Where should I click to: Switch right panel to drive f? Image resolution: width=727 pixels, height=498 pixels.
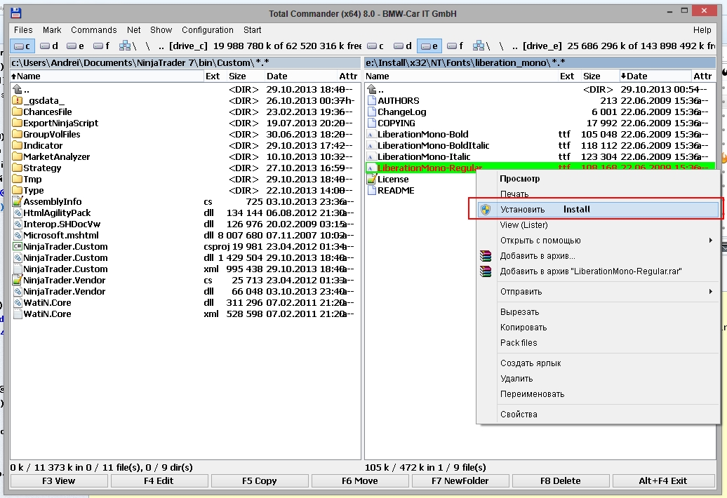[x=455, y=46]
